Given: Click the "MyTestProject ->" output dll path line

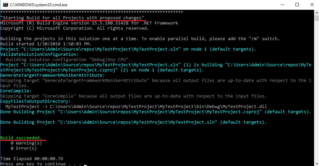Looking at the screenshot, I should [x=136, y=107].
